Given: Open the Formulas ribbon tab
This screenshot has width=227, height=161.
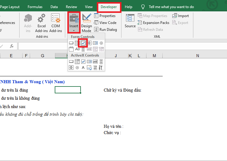Looking at the screenshot, I should 35,7.
